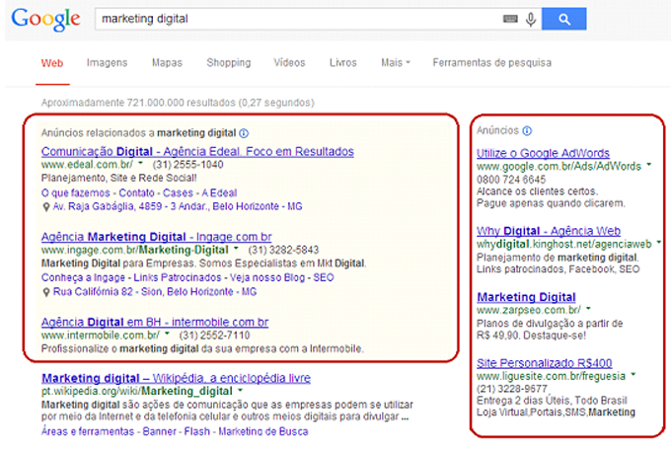Switch to the Shopping tab
The width and height of the screenshot is (671, 450).
[x=229, y=63]
